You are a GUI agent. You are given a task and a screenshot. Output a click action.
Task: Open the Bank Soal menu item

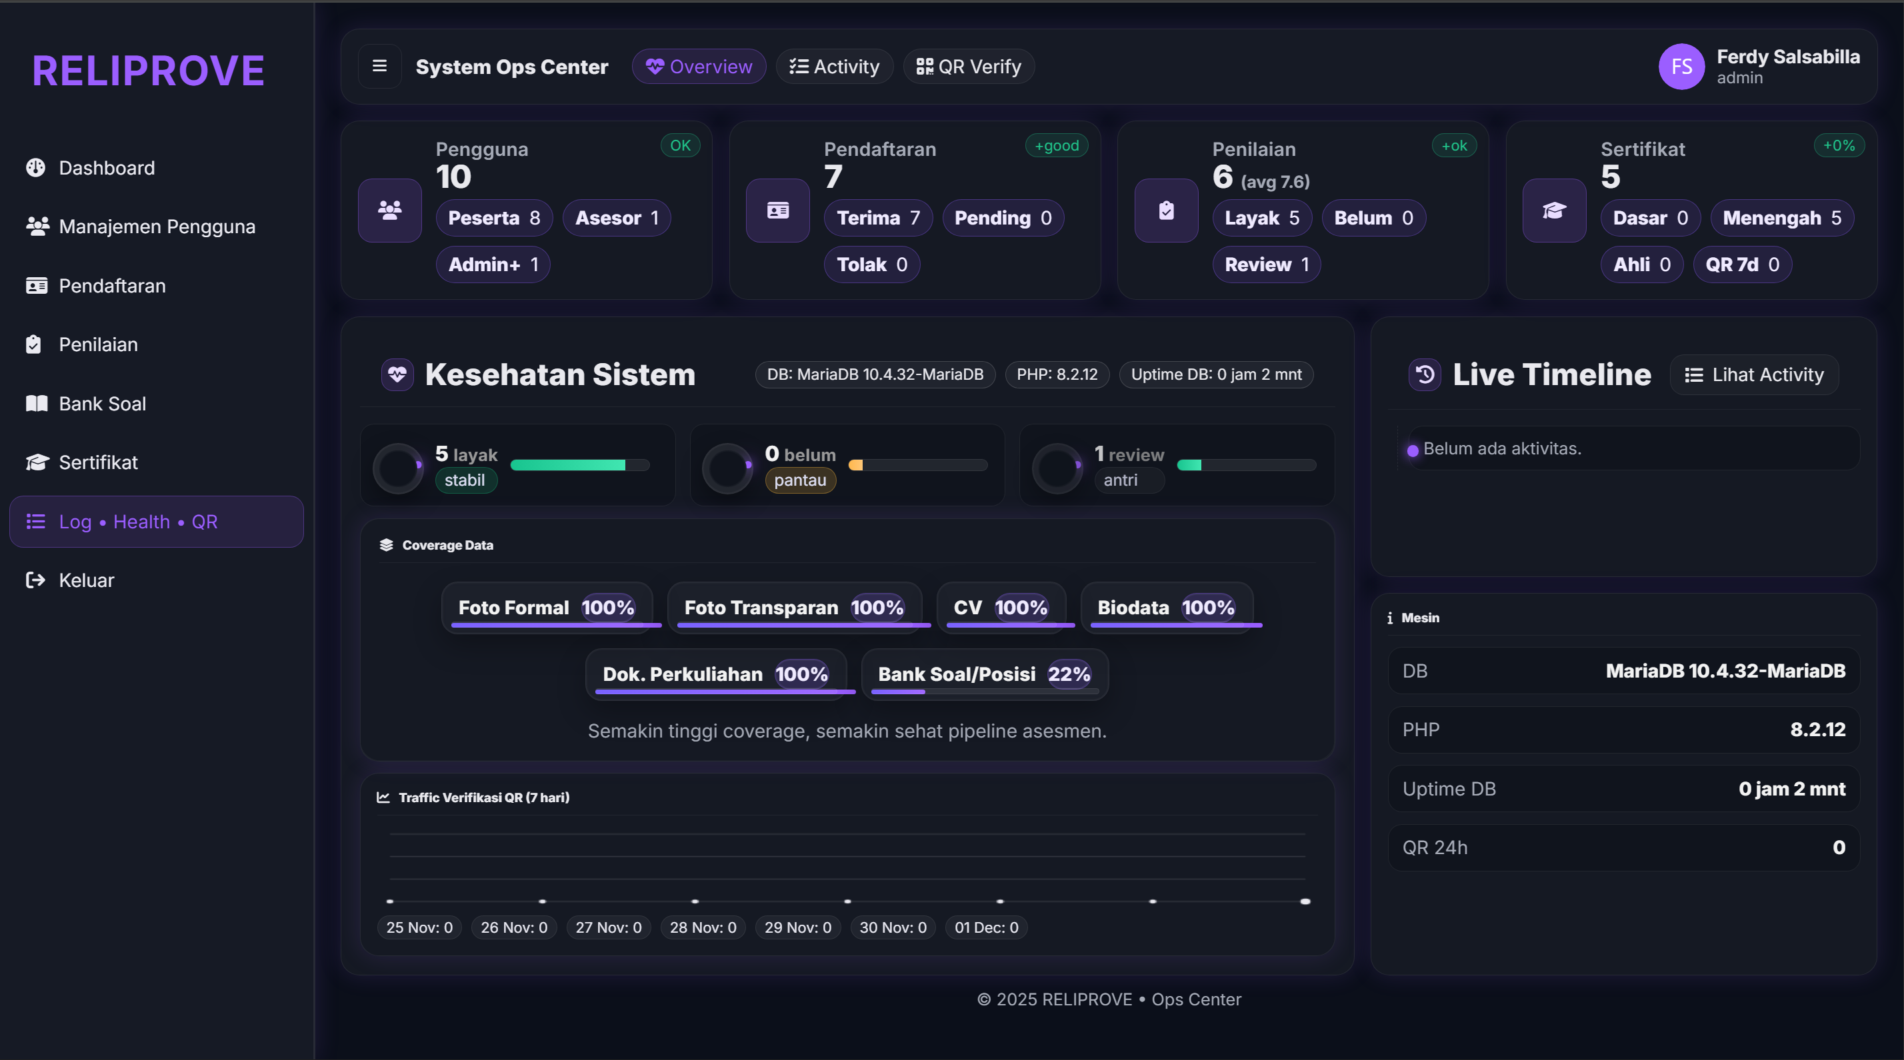[x=157, y=403]
